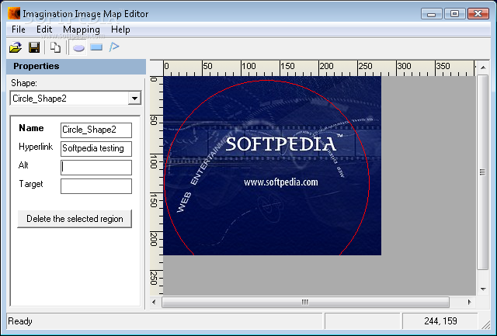497x336 pixels.
Task: Click the SOFTPEDIA logo in the image
Action: point(281,144)
